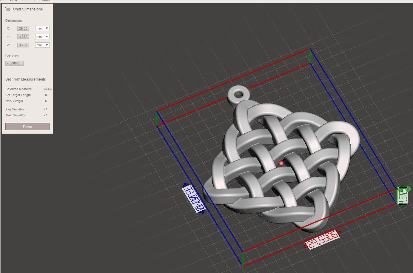Click the Selected Measure row label
Screen dimensions: 413x273
(x=19, y=89)
